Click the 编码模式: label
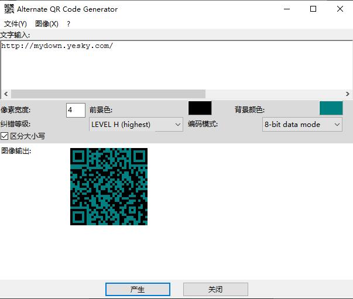 coord(203,123)
